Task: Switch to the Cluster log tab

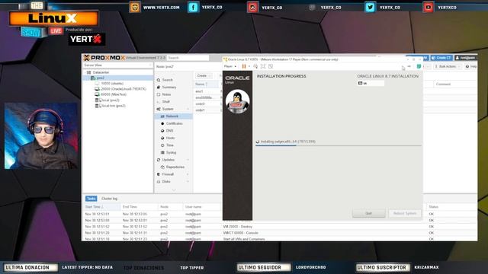Action: click(x=109, y=199)
